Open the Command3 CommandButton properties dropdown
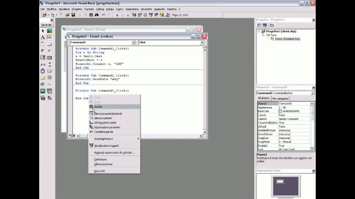 pos(312,93)
